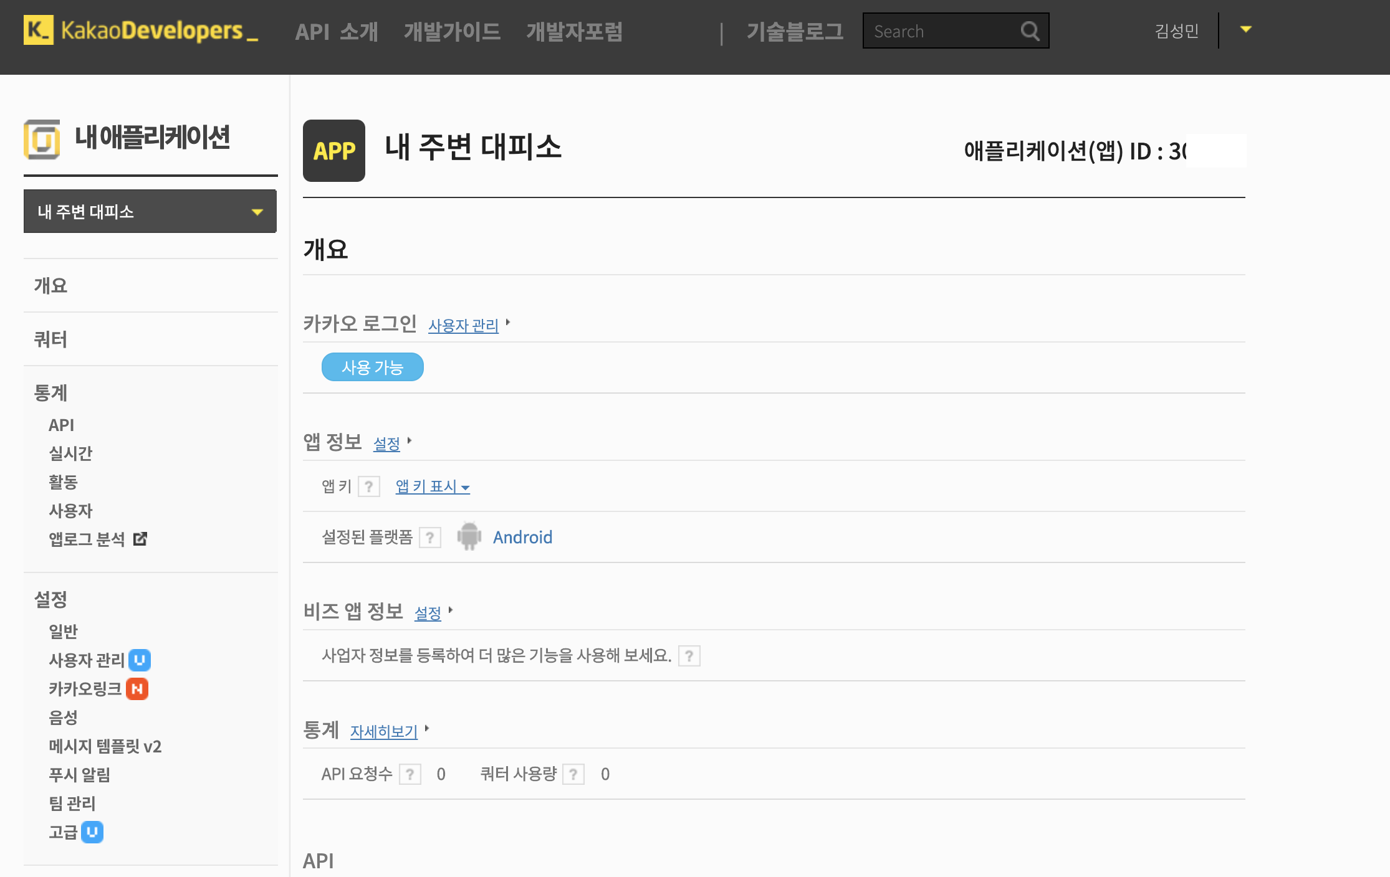Click the Android robot platform icon
Image resolution: width=1390 pixels, height=877 pixels.
tap(469, 537)
